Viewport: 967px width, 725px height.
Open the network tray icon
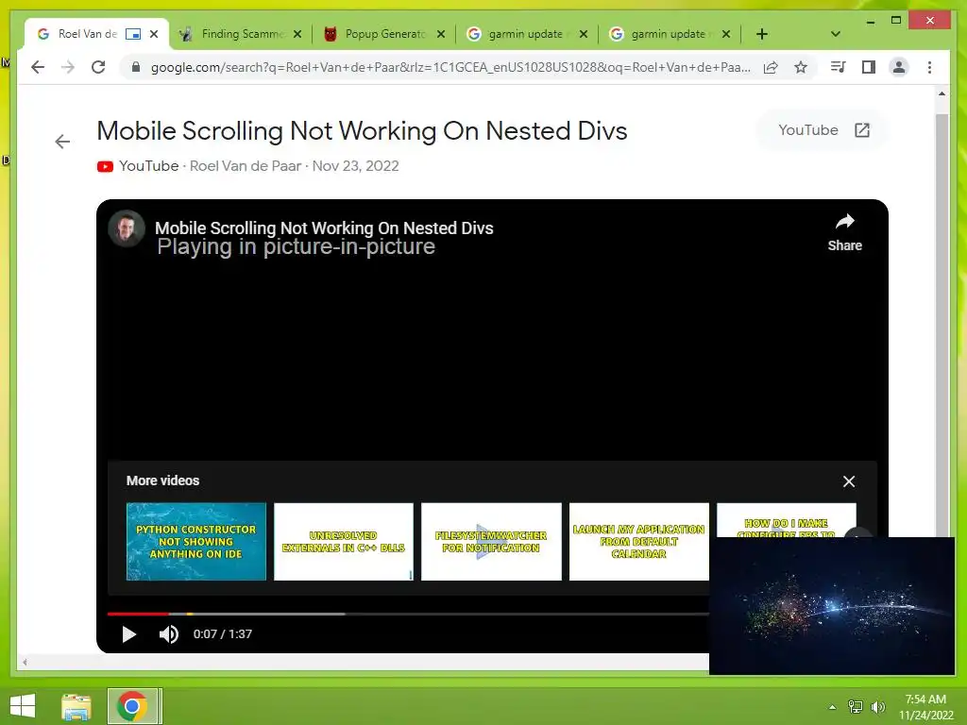click(856, 707)
